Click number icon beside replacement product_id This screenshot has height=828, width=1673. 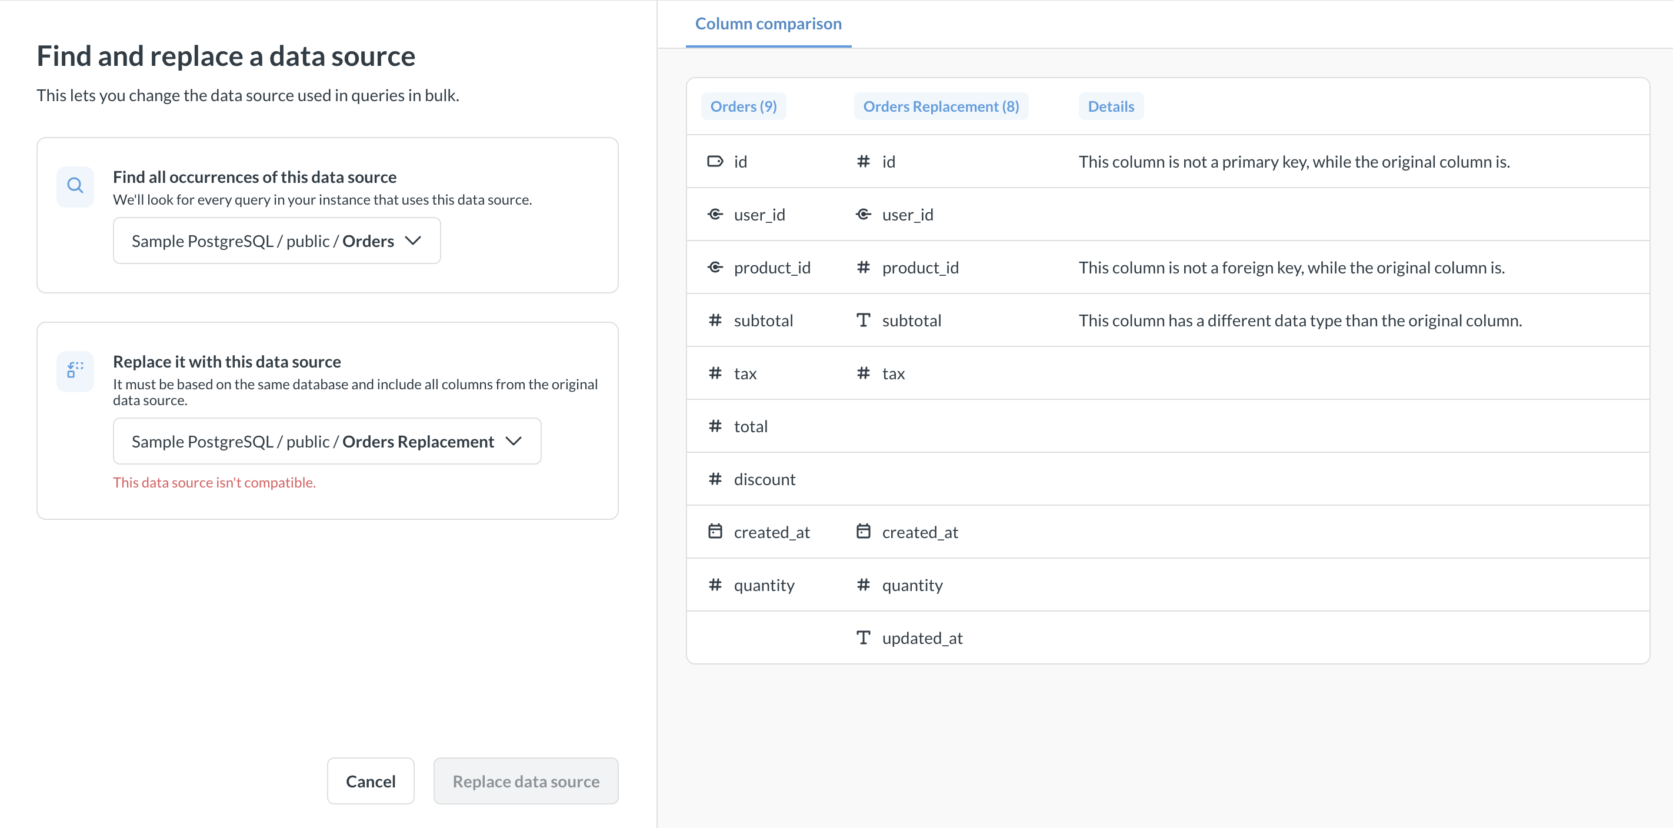(x=862, y=267)
